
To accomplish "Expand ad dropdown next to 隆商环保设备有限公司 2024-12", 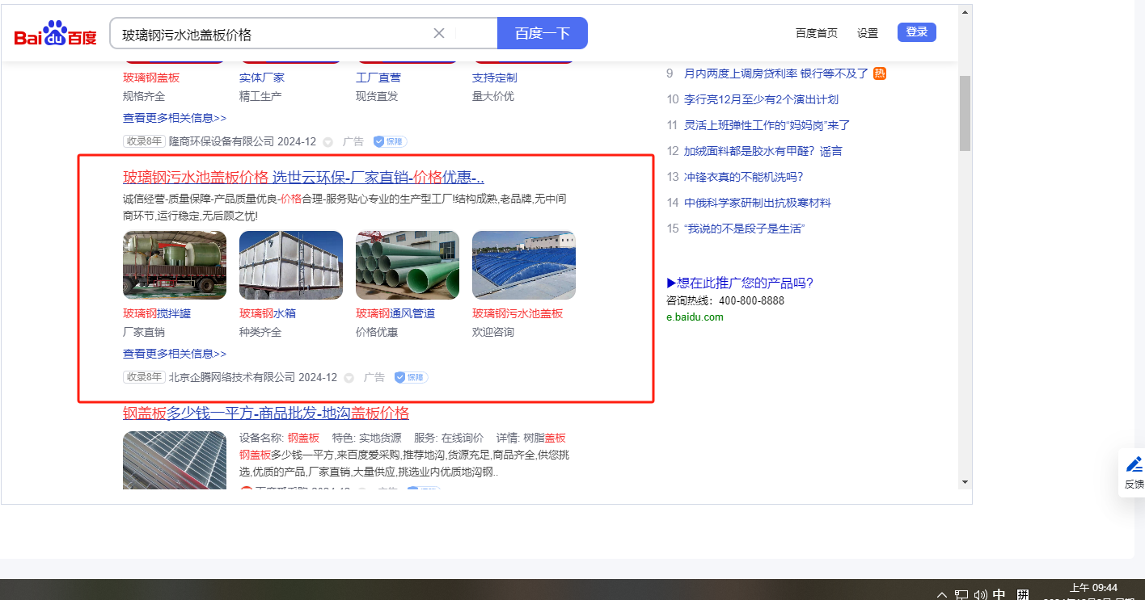I will [327, 142].
